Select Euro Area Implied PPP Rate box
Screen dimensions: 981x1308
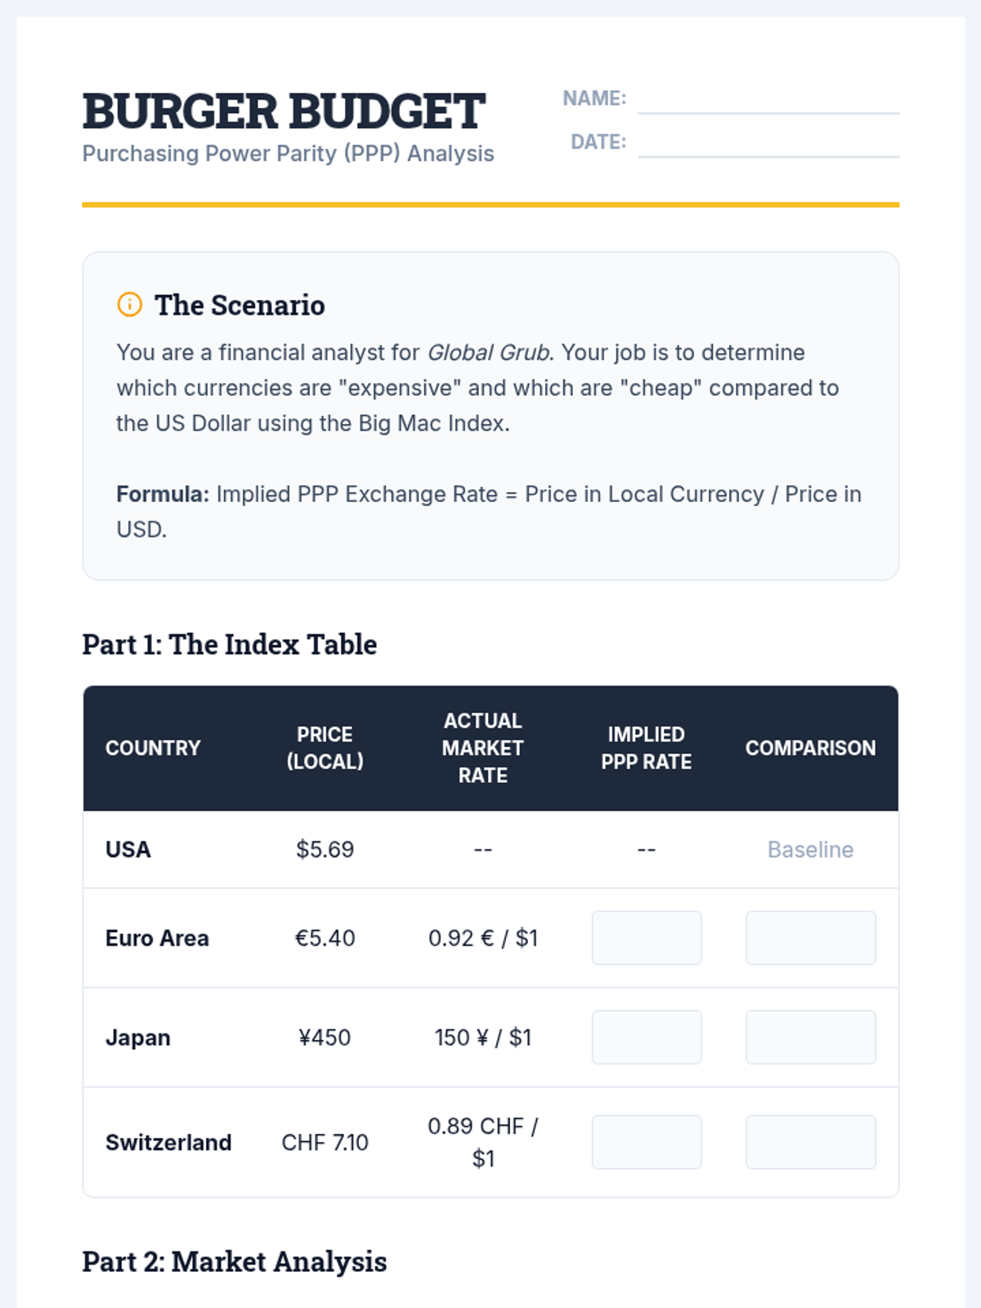point(646,938)
